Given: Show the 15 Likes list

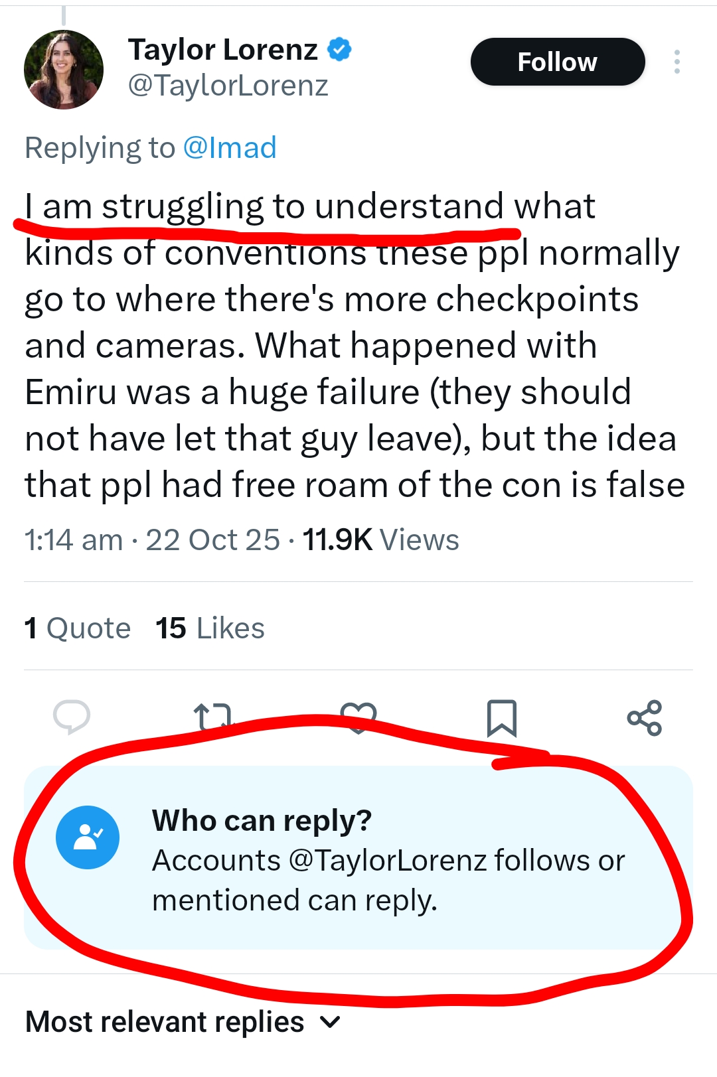Looking at the screenshot, I should 210,628.
